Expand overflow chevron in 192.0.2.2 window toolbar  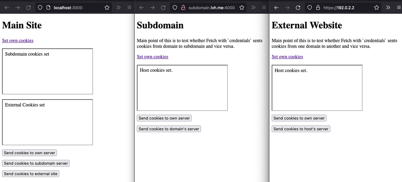point(388,7)
